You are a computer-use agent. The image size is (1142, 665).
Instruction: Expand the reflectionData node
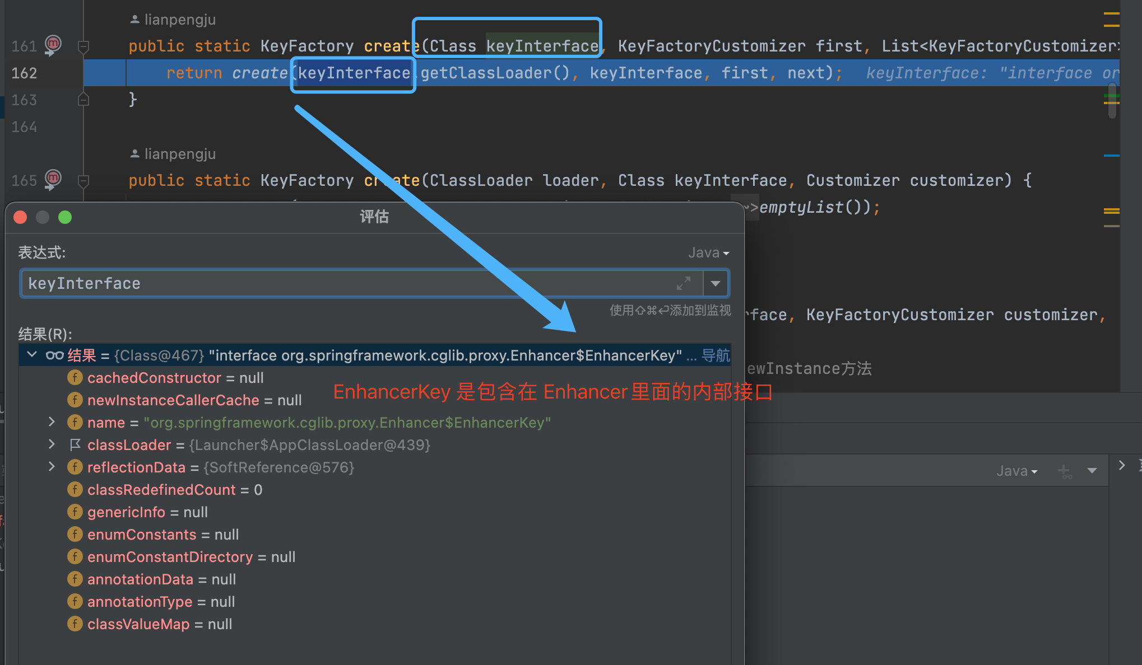[52, 466]
